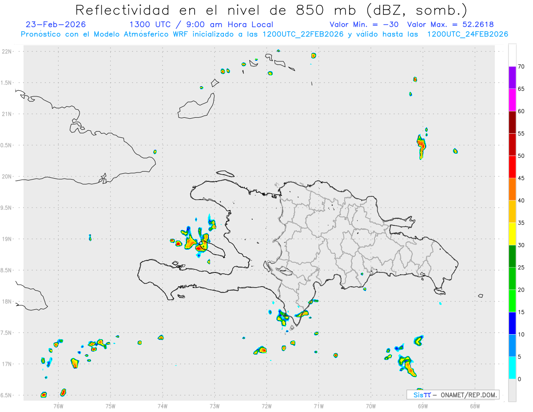The image size is (533, 412).
Task: Click the '75W' longitude axis label
Action: pyautogui.click(x=110, y=406)
